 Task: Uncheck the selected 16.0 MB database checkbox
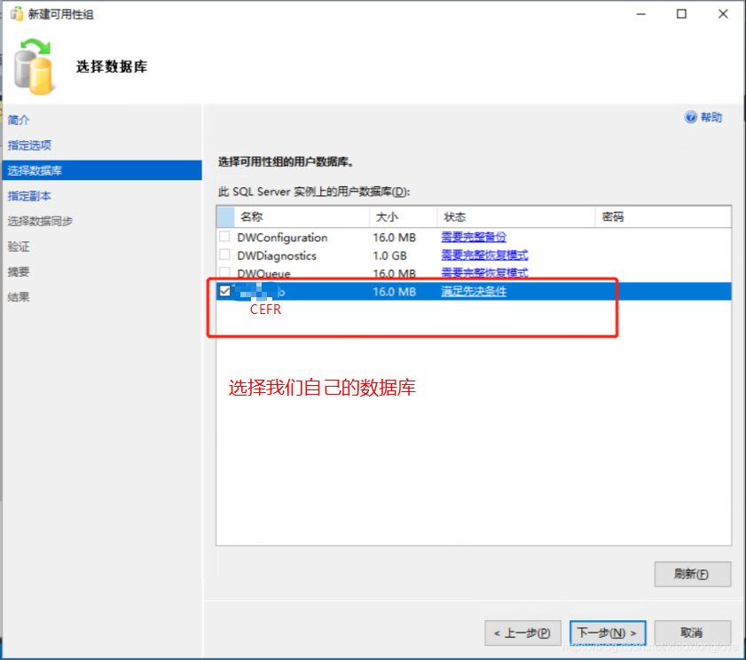(x=224, y=291)
